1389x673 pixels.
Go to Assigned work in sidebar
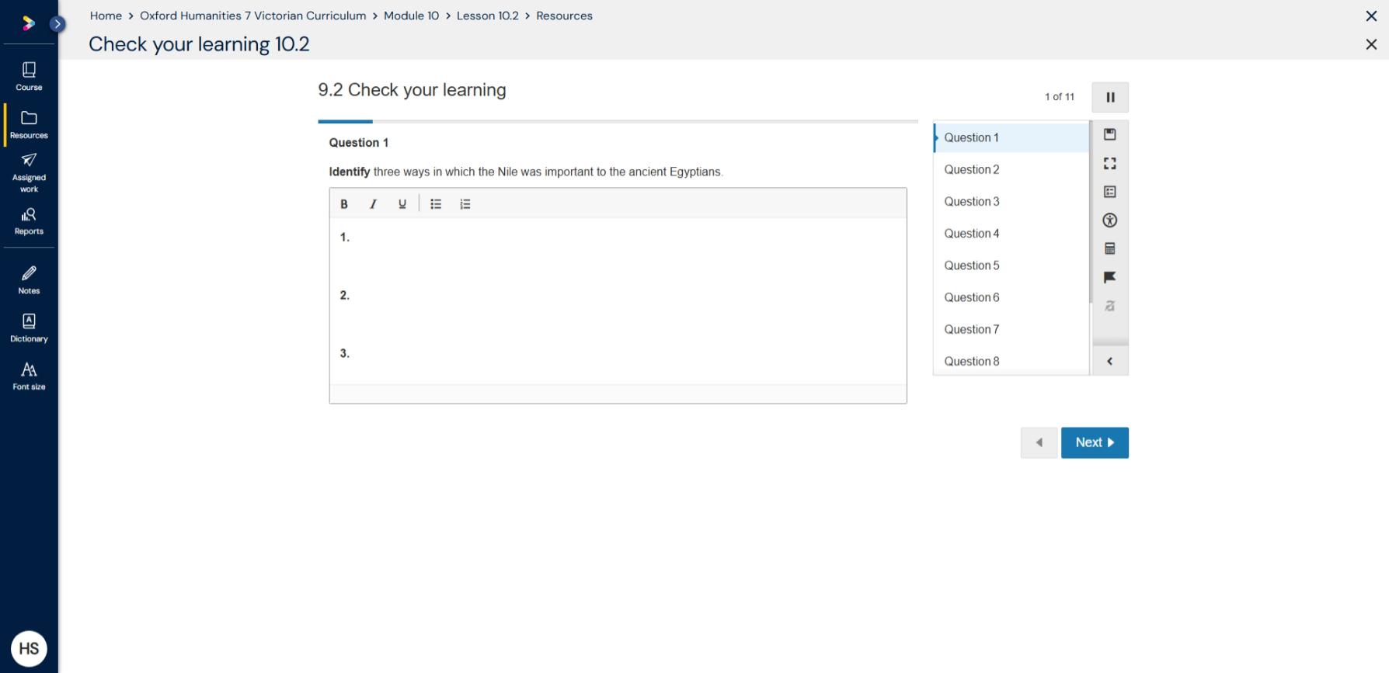tap(29, 172)
